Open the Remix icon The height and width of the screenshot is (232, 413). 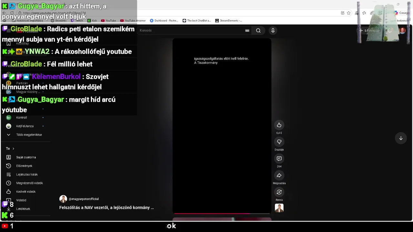point(279,192)
